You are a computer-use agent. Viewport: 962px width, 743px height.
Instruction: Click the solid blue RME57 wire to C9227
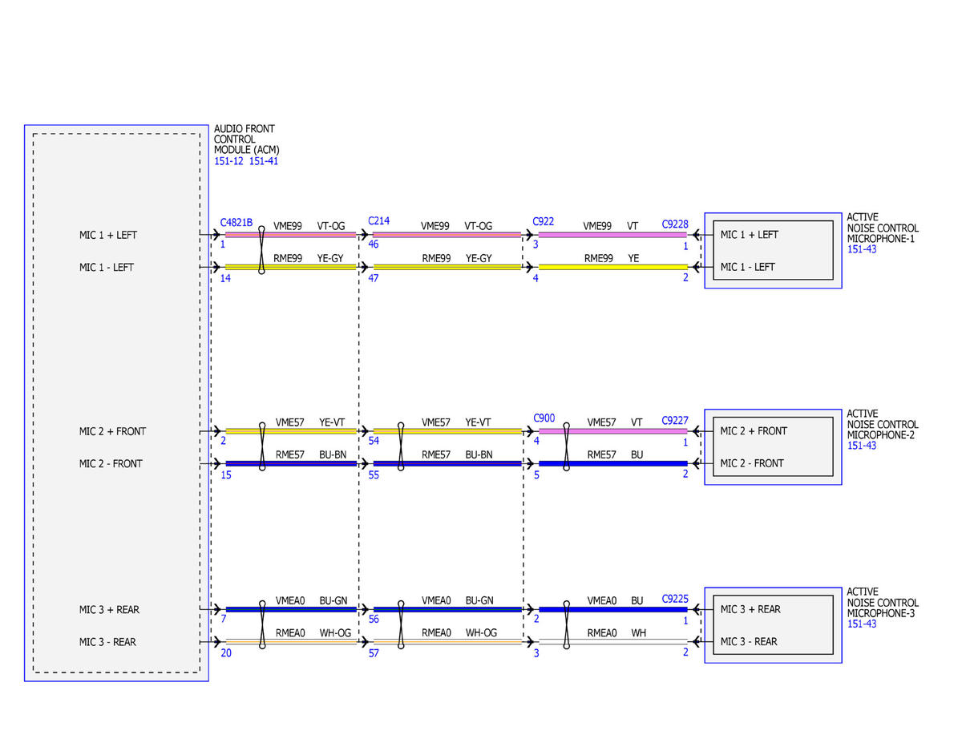pos(612,463)
